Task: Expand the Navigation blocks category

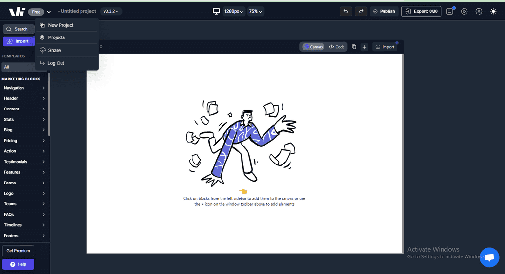Action: click(24, 88)
